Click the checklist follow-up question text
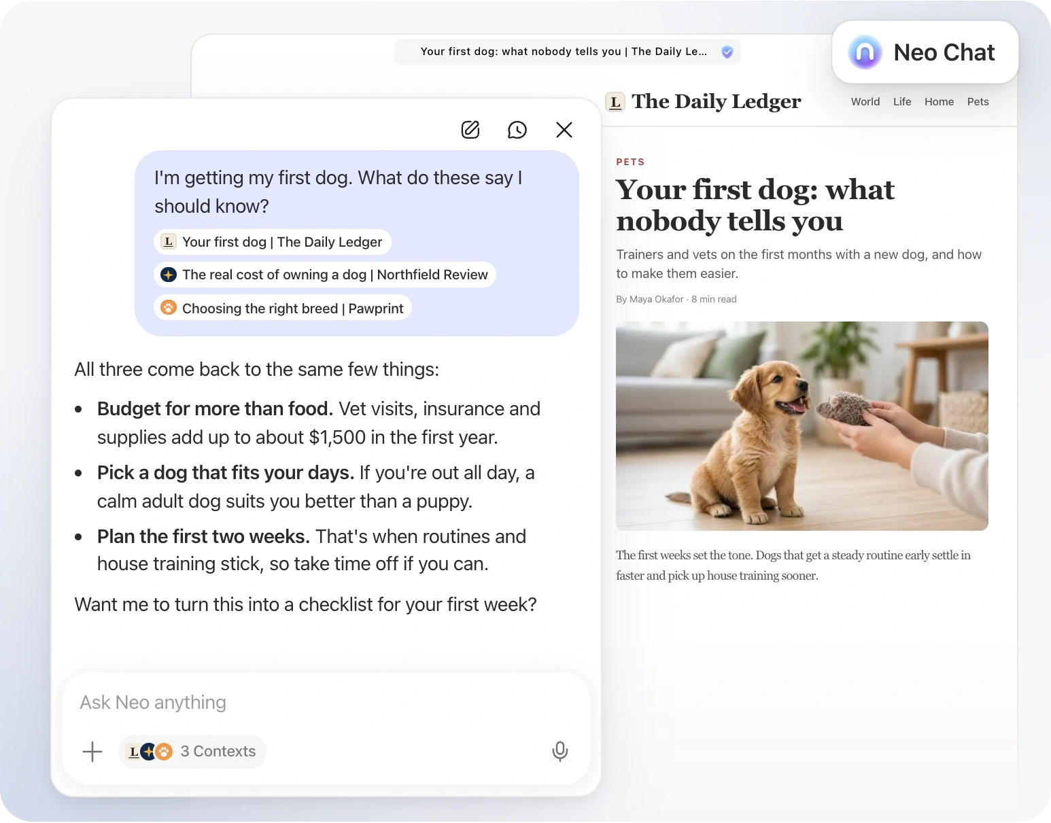 [305, 604]
